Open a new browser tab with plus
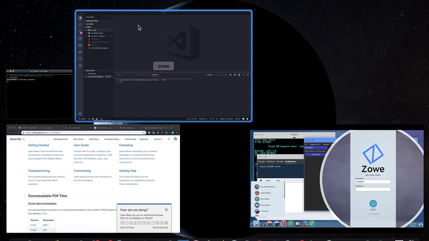Viewport: 429px width, 241px height. (171, 128)
